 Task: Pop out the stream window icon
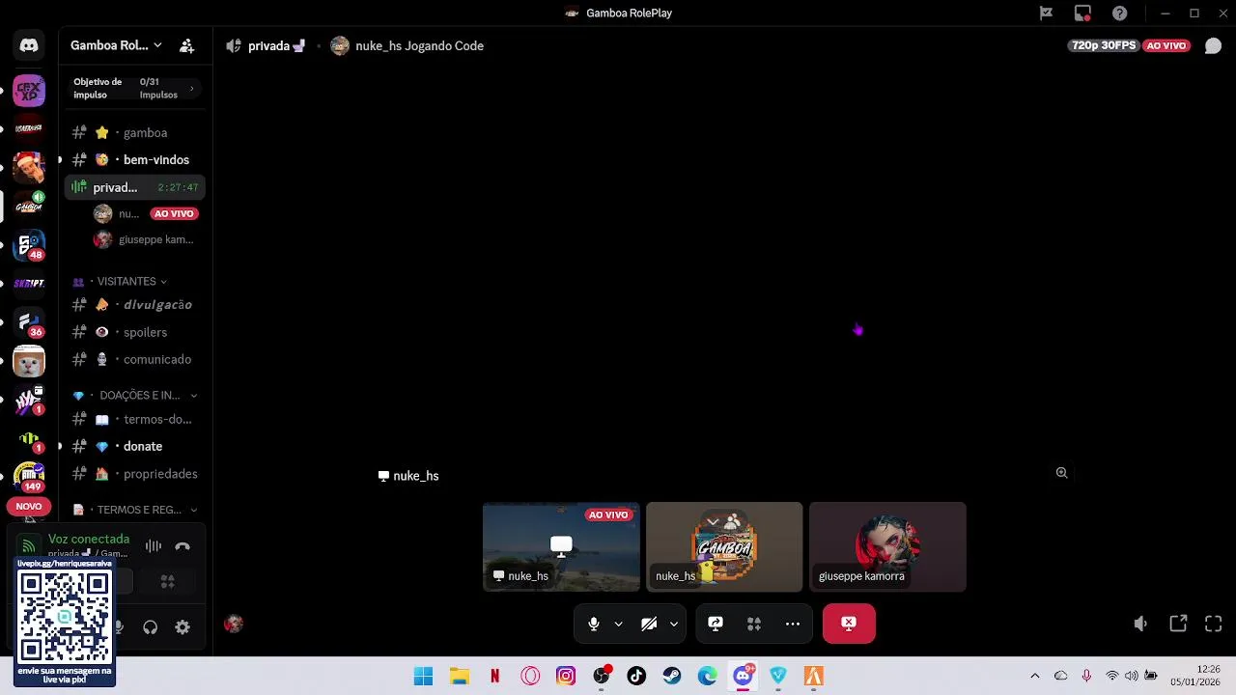pos(1178,624)
